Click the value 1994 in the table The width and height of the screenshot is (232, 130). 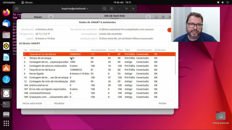pos(72,62)
